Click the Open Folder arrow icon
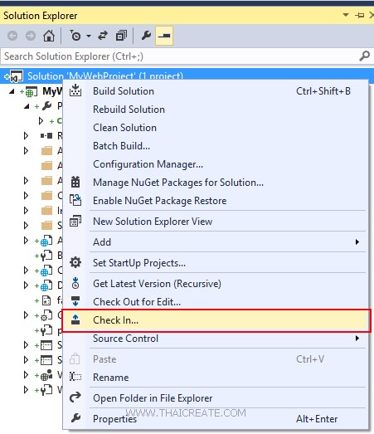The height and width of the screenshot is (434, 374). (x=75, y=397)
